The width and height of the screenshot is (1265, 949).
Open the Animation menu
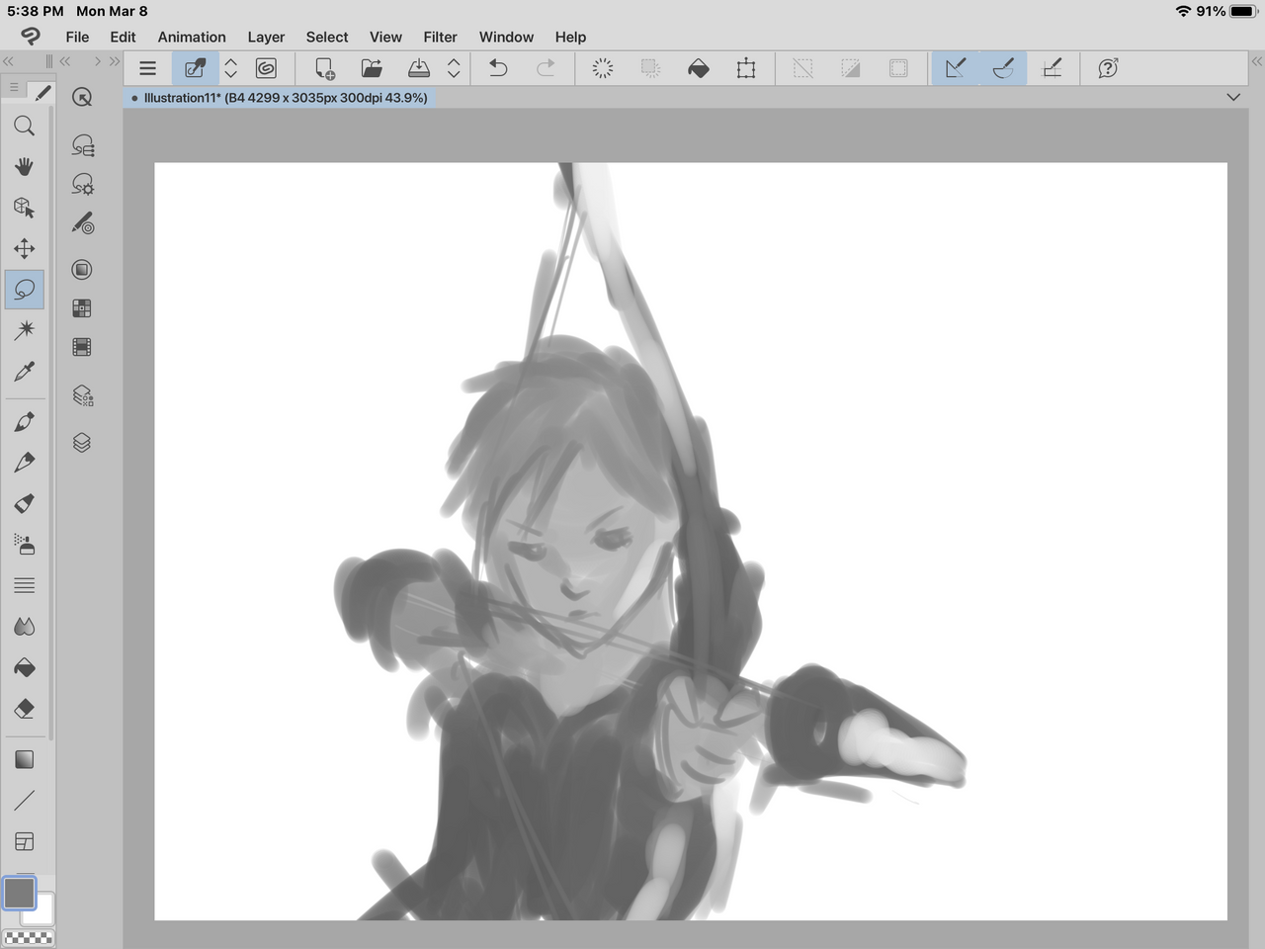click(x=192, y=37)
